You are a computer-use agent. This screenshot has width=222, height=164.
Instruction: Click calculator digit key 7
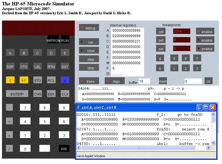[25, 108]
